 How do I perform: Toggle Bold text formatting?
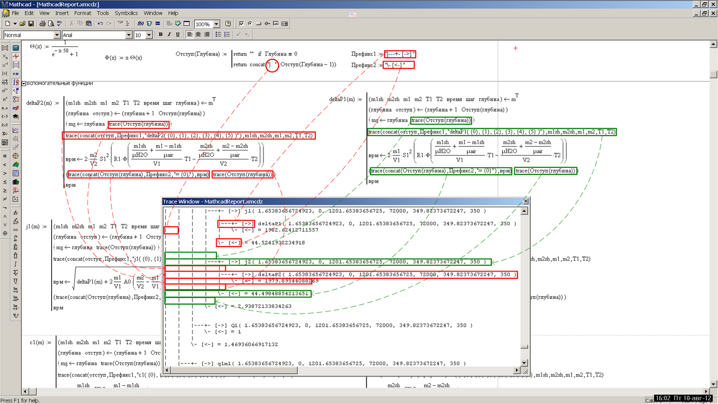(x=160, y=35)
